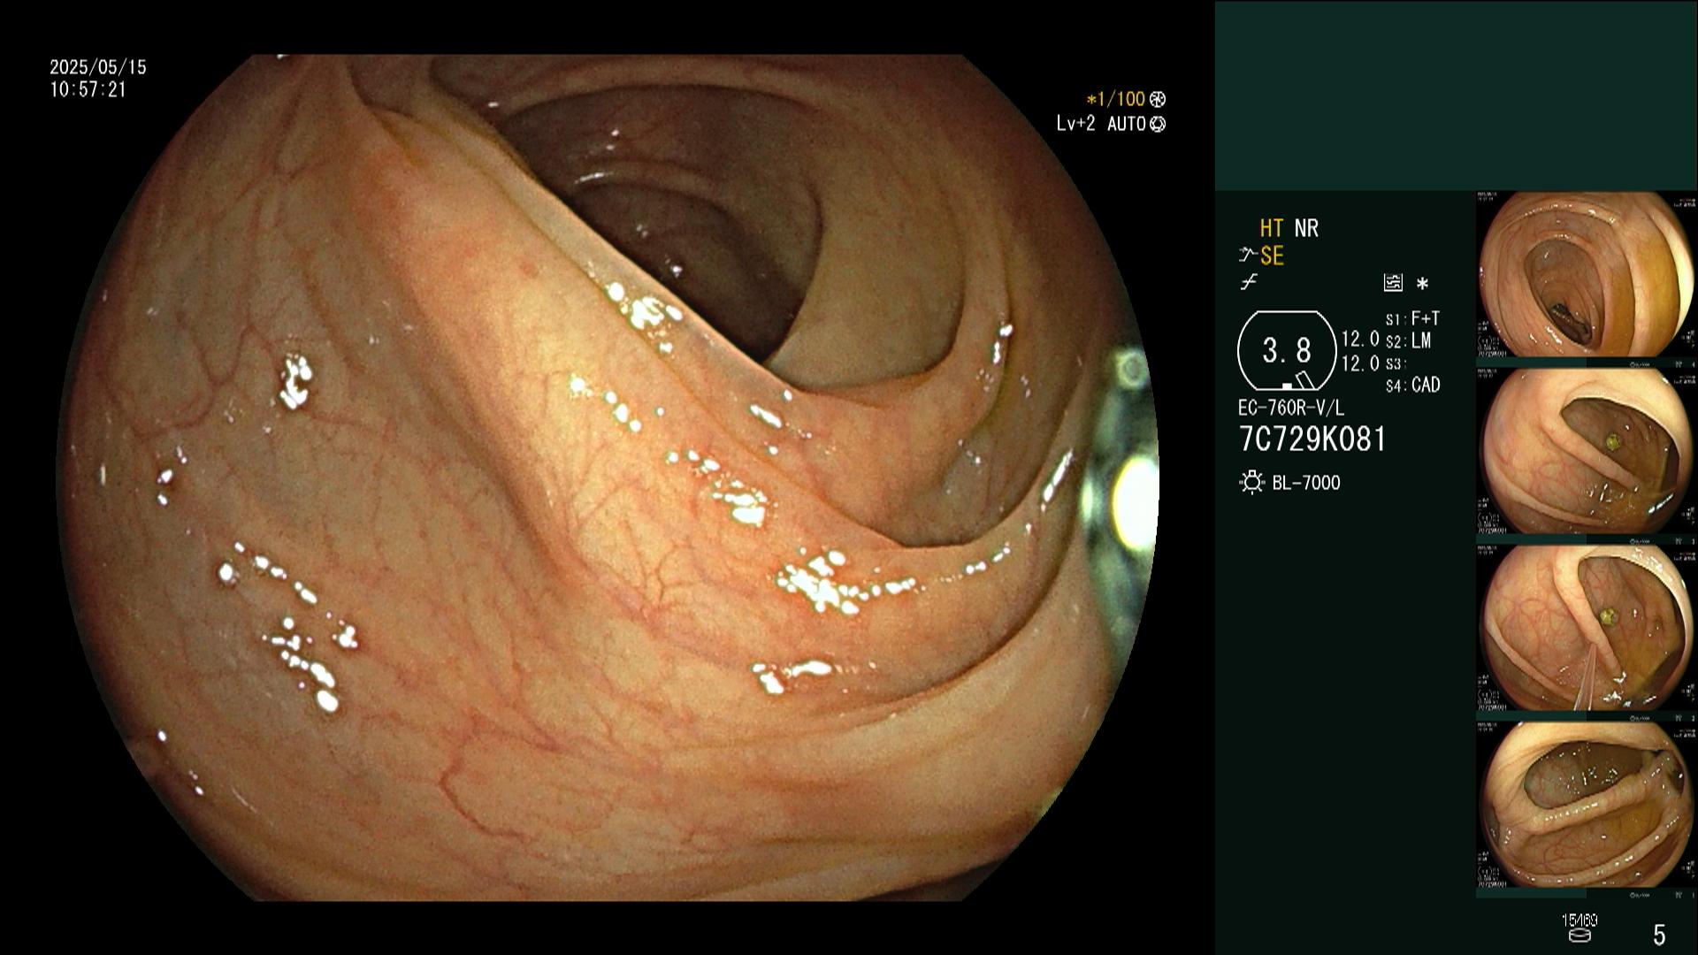Click the AUTO iris mode text
This screenshot has width=1698, height=955.
[1127, 125]
